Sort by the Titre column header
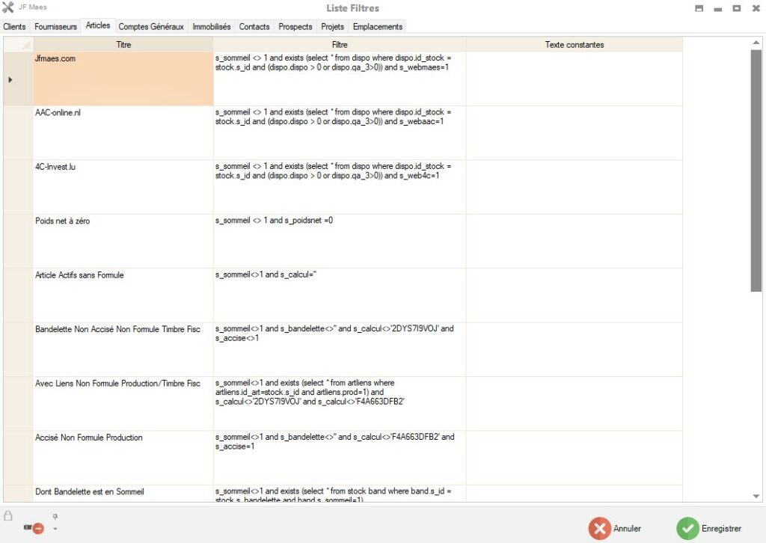 [123, 45]
